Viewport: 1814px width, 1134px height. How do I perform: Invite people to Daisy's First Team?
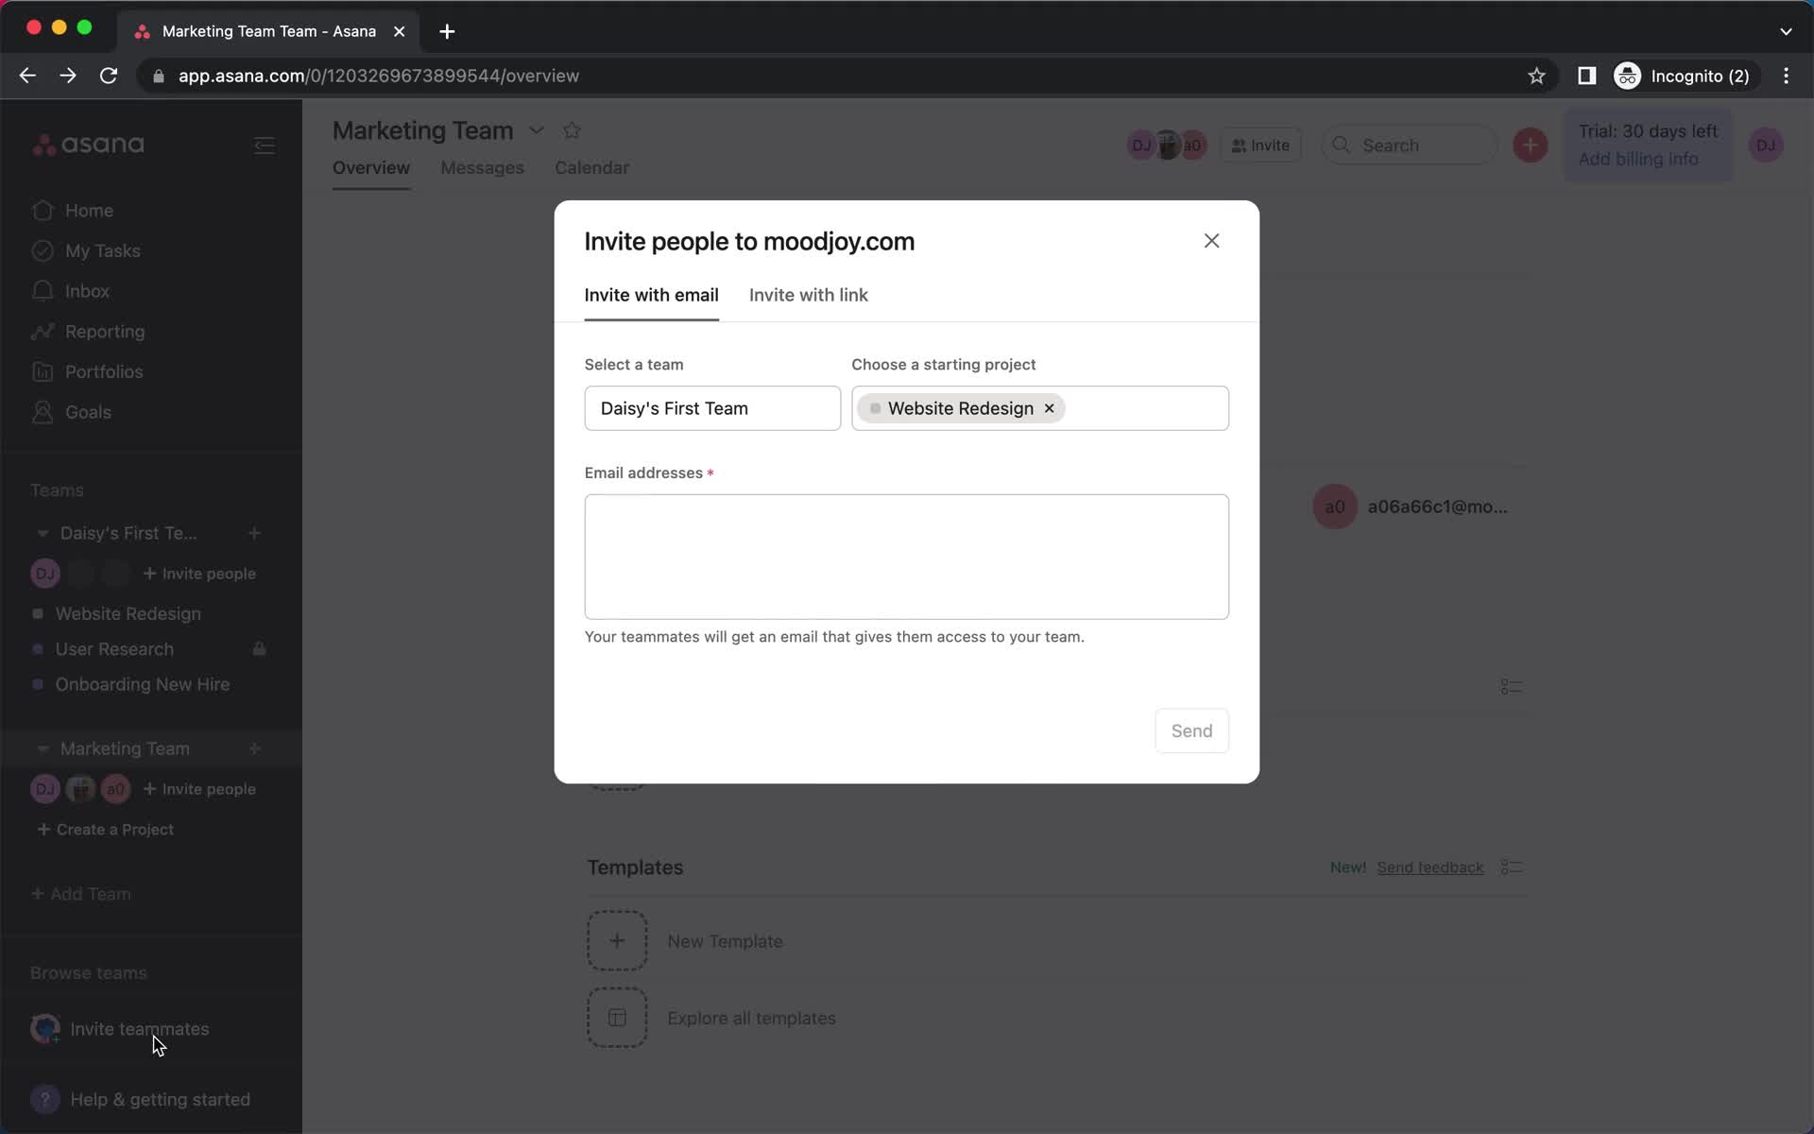click(199, 574)
